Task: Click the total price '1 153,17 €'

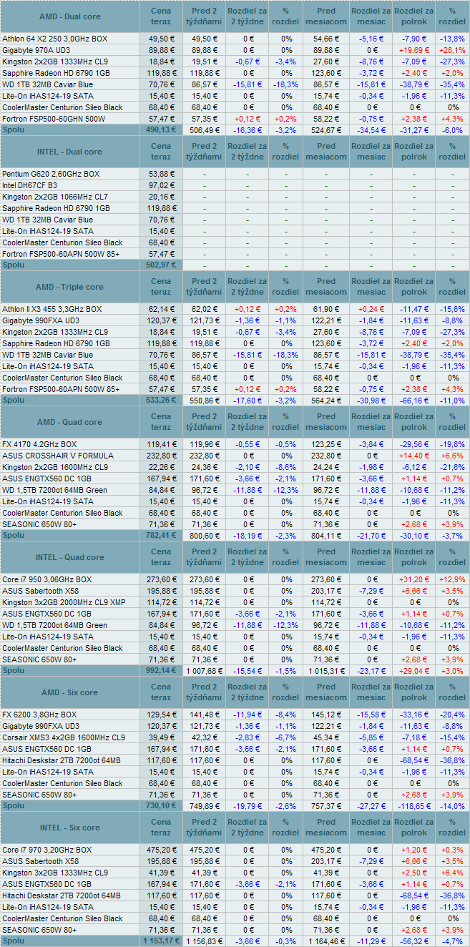Action: coord(161,941)
